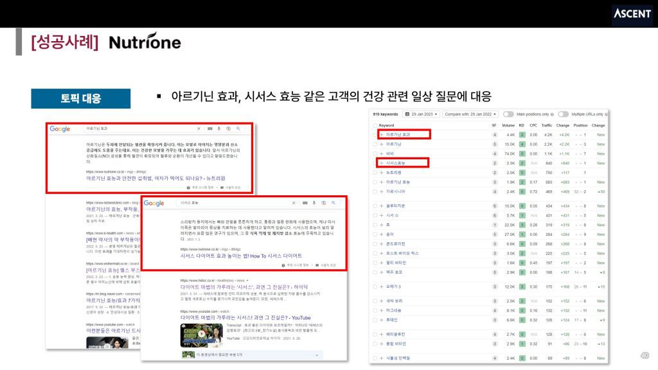Open on-screen keyboard in 아르기닌 효과 search bar
This screenshot has height=370, width=658.
point(210,128)
